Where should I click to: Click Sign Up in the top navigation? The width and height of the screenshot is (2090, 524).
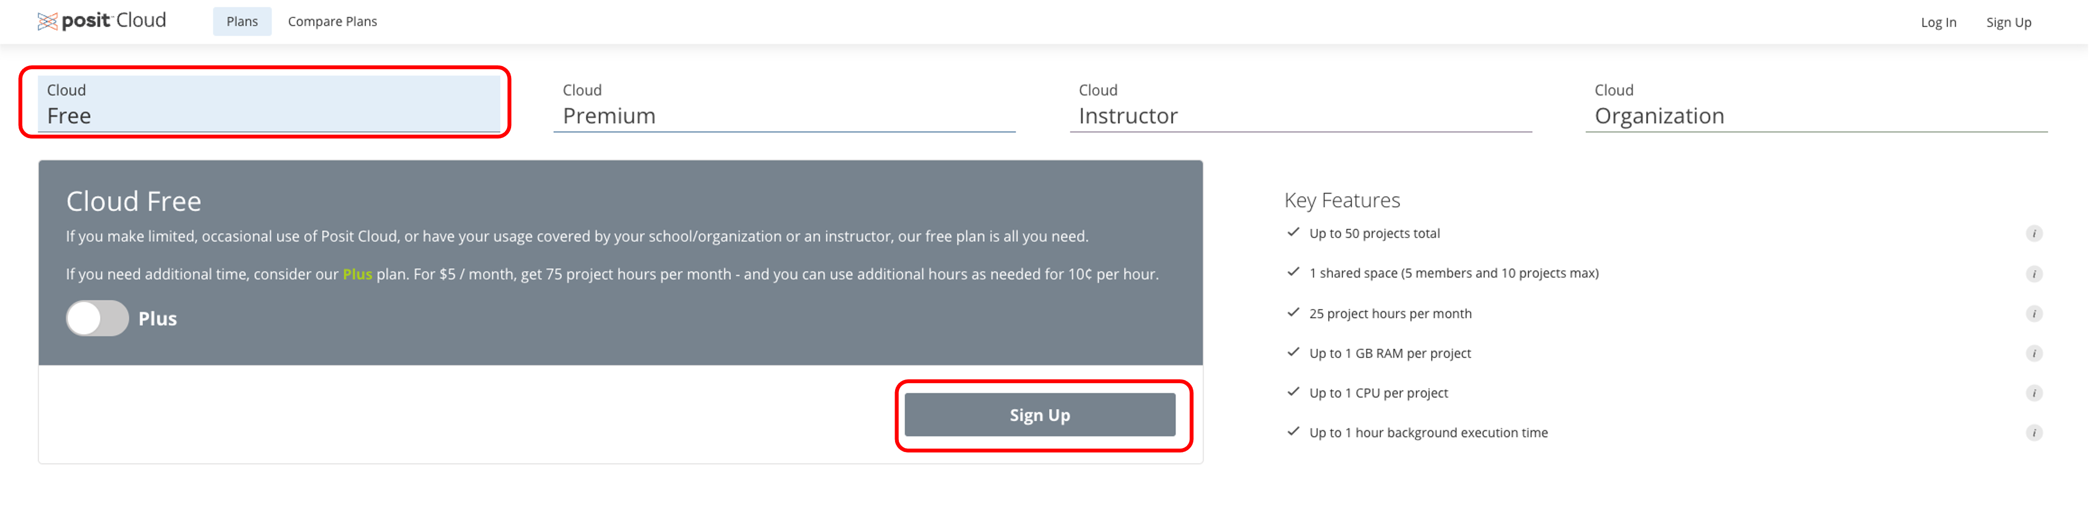[x=2008, y=23]
